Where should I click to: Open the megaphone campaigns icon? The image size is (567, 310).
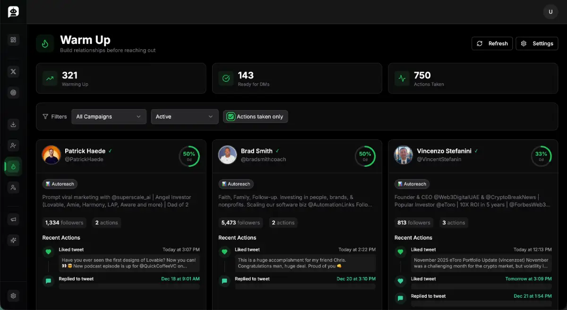pyautogui.click(x=13, y=219)
